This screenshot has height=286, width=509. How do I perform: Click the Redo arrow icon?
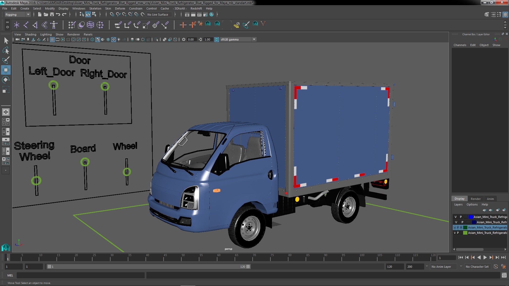64,14
